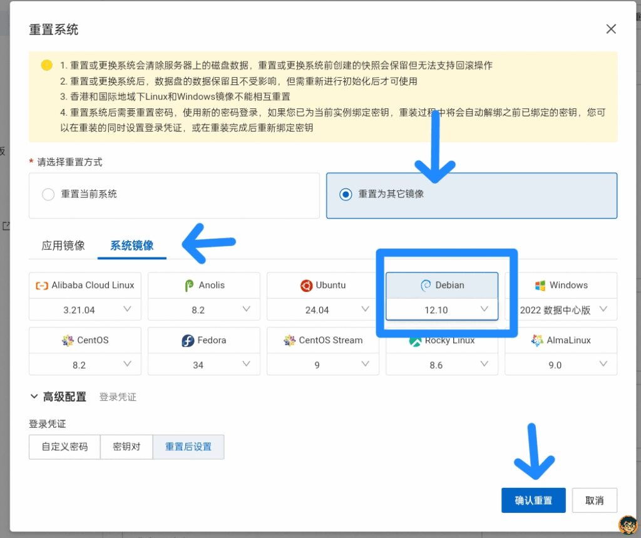The height and width of the screenshot is (538, 641).
Task: Open the CentOS 8.2 version dropdown
Action: coord(85,365)
